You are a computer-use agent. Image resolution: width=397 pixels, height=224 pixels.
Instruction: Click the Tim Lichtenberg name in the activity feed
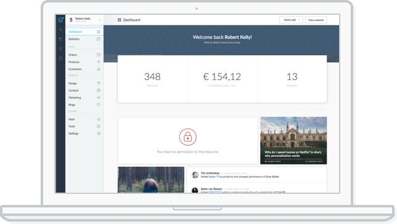[210, 173]
